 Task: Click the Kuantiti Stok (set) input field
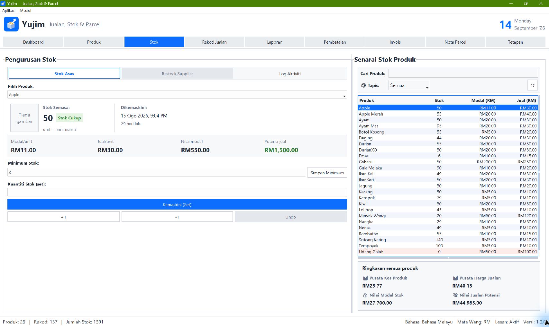click(x=177, y=192)
